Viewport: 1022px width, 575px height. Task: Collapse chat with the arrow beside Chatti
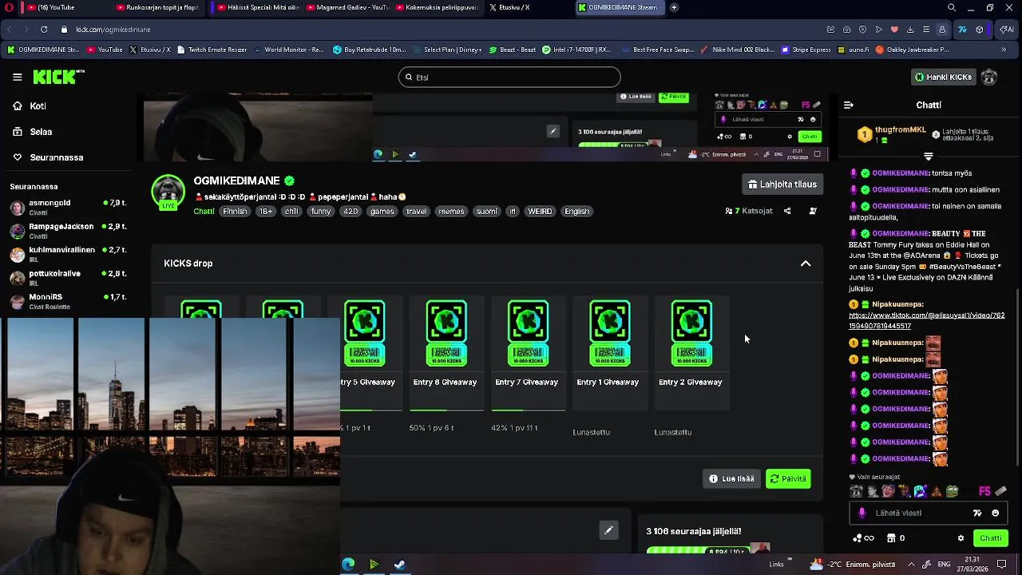pos(849,105)
